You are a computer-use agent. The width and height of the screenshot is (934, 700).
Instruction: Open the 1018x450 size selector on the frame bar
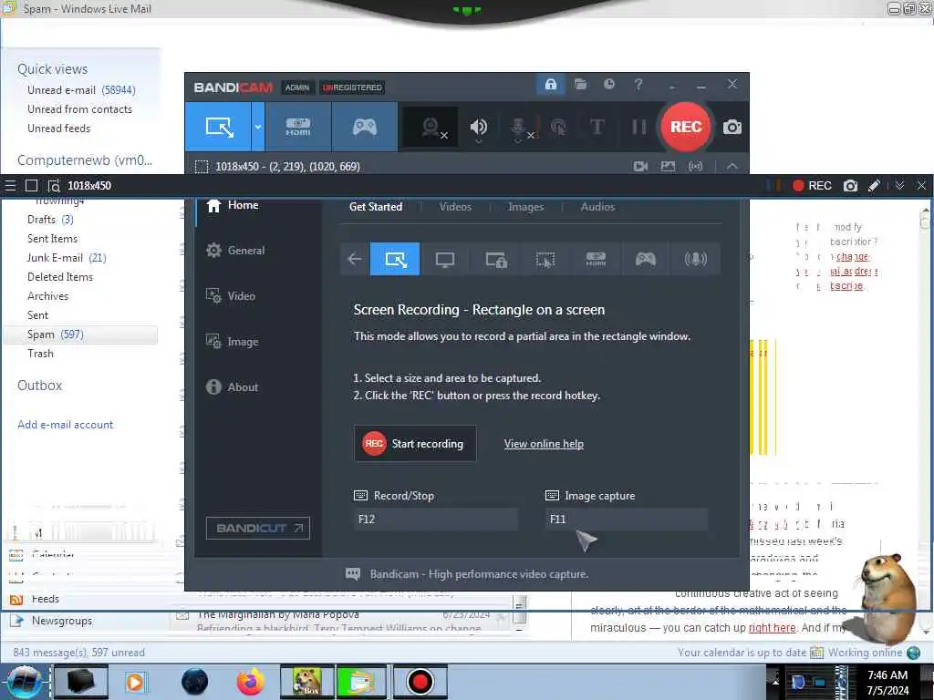tap(89, 186)
